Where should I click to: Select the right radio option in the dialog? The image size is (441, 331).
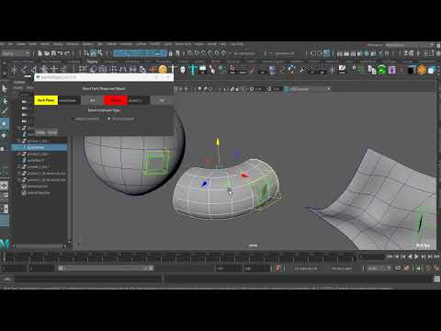point(120,119)
